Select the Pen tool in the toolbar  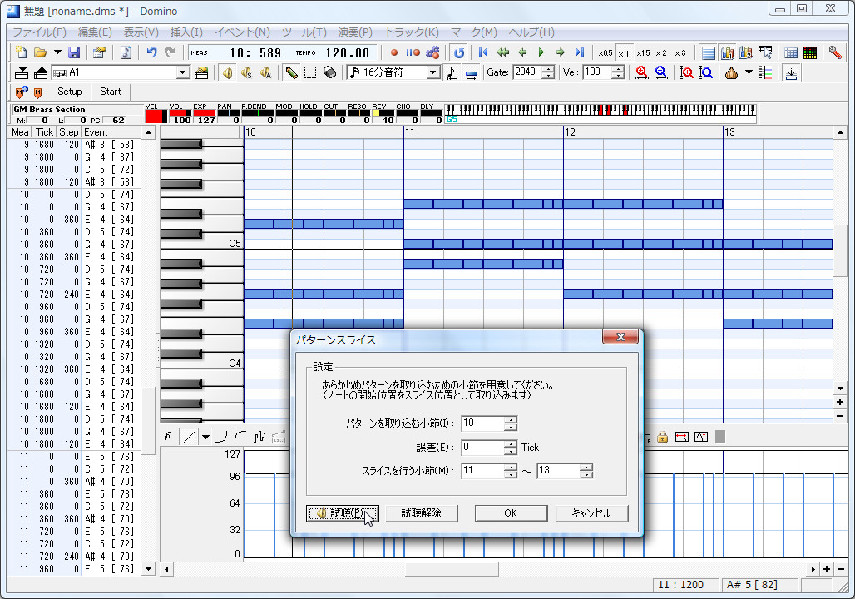click(293, 72)
